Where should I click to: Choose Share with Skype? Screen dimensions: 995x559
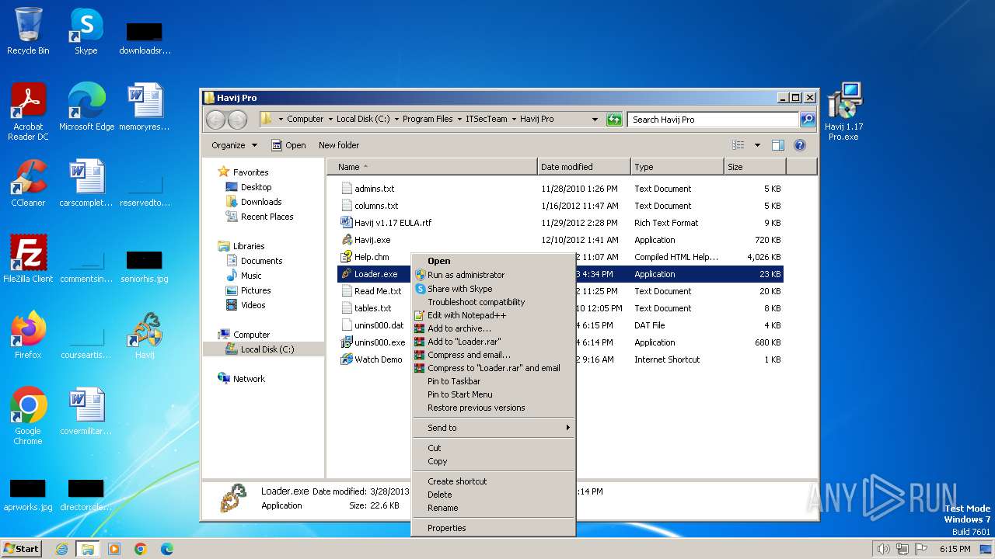[x=494, y=289]
